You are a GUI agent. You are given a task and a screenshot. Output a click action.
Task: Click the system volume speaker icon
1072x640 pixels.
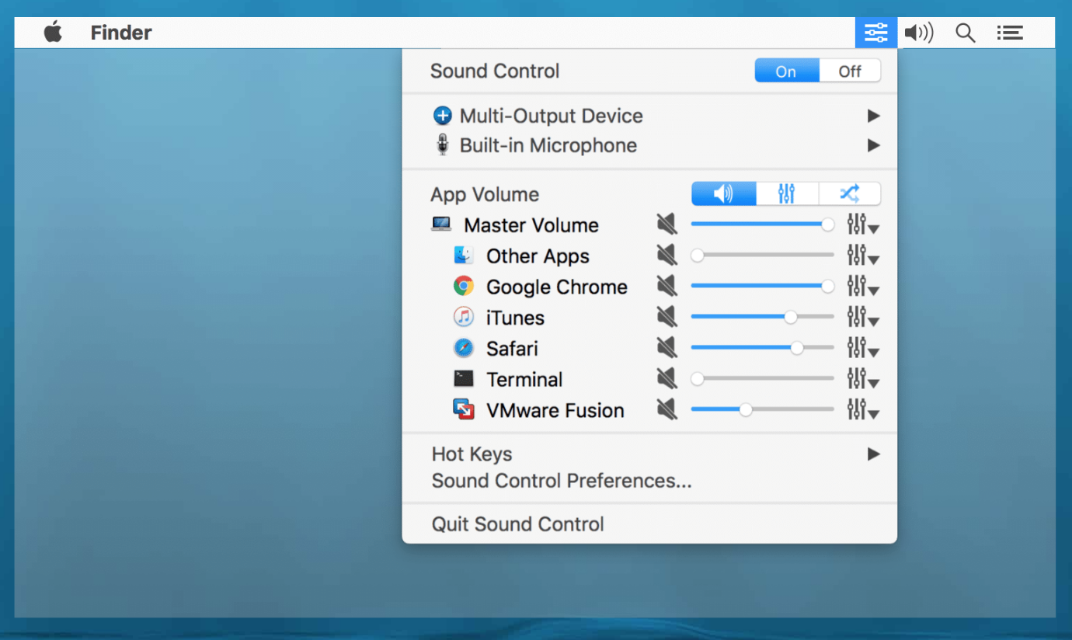click(x=919, y=33)
